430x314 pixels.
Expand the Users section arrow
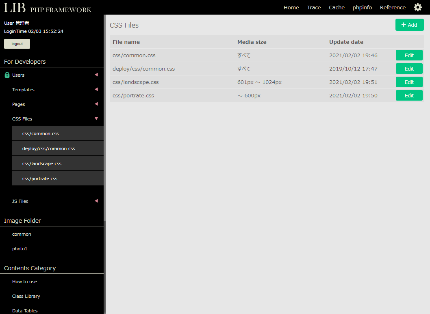pos(96,75)
